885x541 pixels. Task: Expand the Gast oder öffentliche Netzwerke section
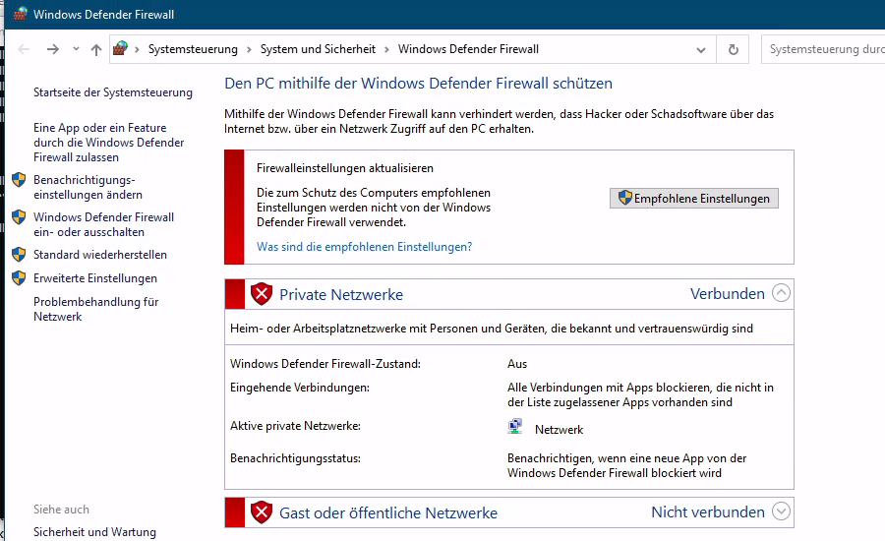(781, 511)
